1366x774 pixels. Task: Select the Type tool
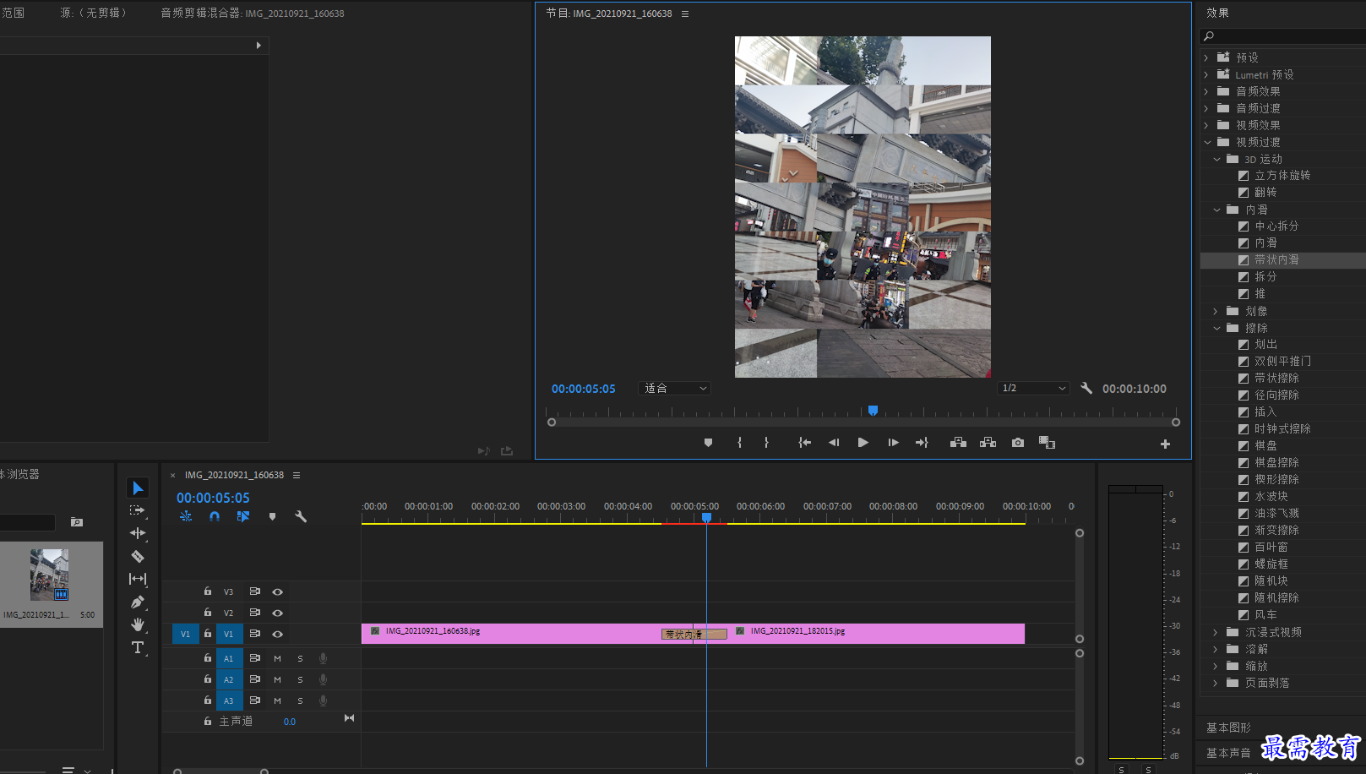(138, 647)
